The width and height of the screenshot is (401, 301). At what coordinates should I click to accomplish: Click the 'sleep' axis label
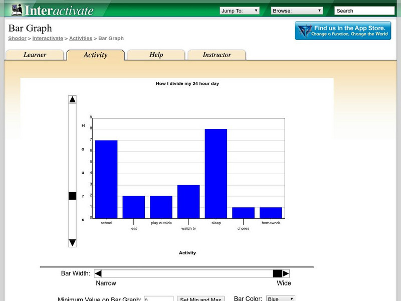pyautogui.click(x=216, y=223)
